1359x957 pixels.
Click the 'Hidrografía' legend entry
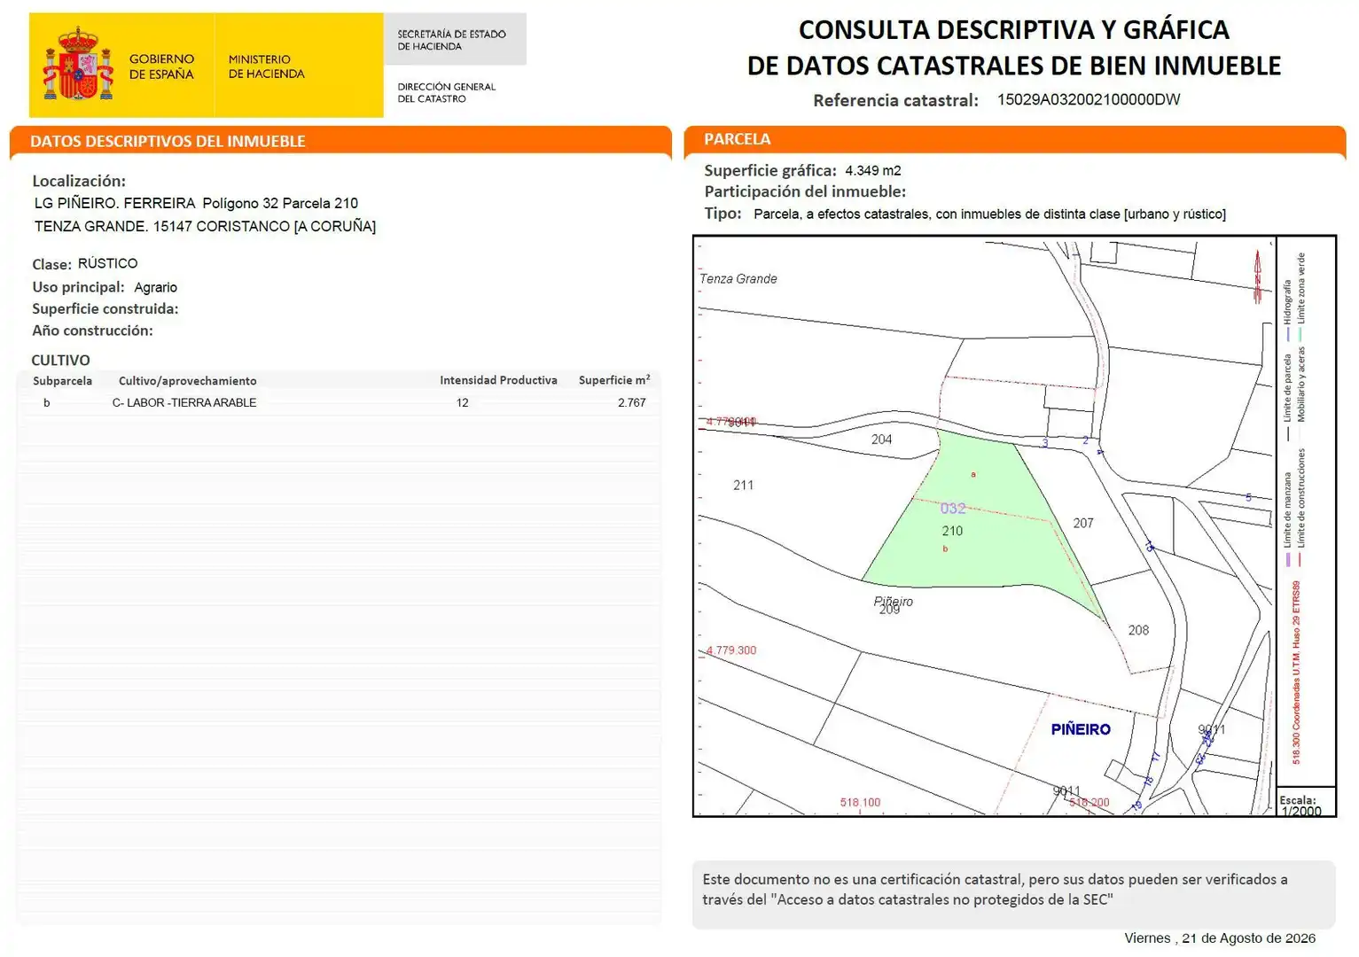tap(1288, 310)
